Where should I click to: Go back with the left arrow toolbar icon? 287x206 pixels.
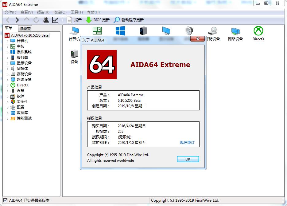[8, 20]
